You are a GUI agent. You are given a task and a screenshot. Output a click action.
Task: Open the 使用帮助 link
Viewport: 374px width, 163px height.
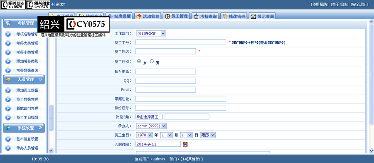pyautogui.click(x=320, y=4)
